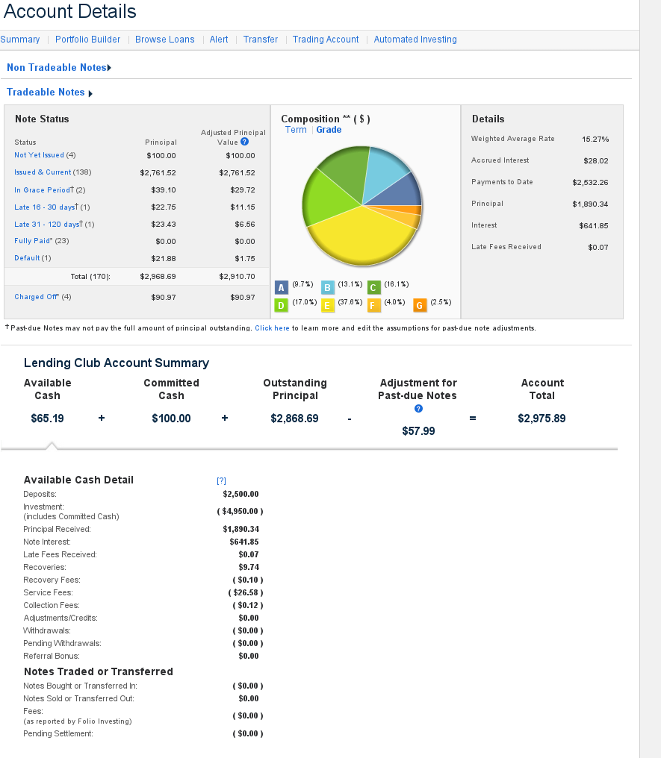Click Committed Cash value $100.00

tap(171, 418)
